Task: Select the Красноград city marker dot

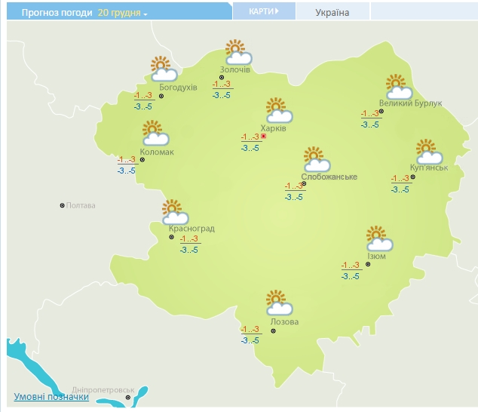Action: 171,237
